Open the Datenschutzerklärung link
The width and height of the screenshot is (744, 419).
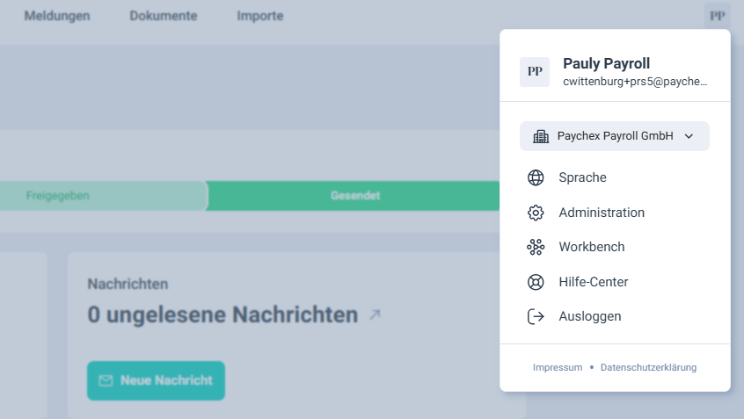[648, 367]
